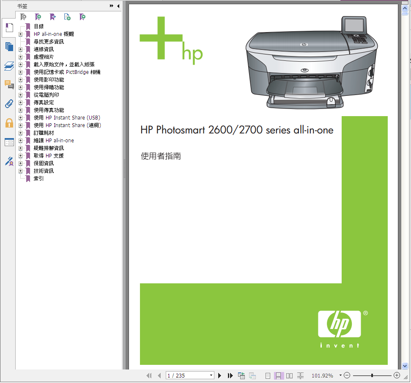The height and width of the screenshot is (383, 411).
Task: Go to the next page
Action: pyautogui.click(x=219, y=376)
